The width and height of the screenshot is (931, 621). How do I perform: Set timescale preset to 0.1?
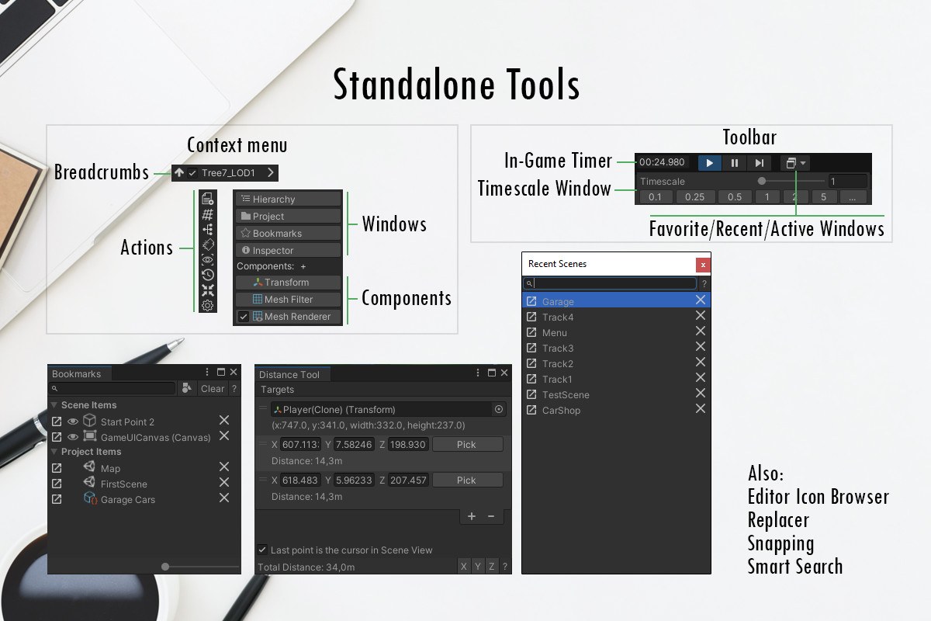(x=656, y=197)
